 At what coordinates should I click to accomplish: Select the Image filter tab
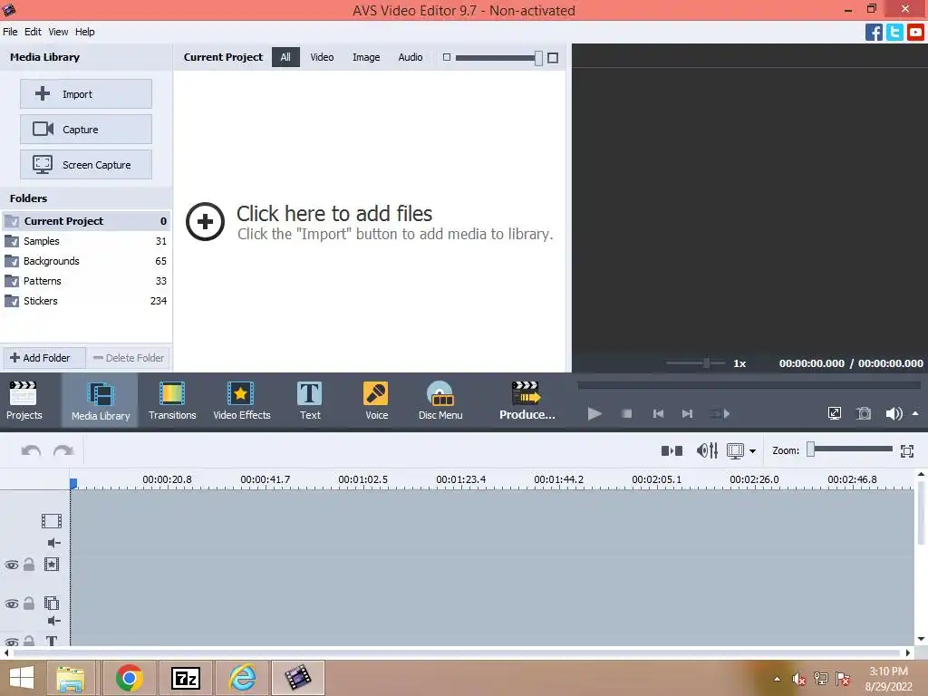366,57
